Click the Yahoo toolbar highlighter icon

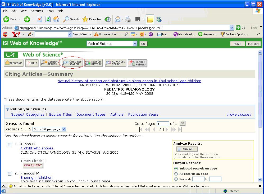[x=126, y=34]
